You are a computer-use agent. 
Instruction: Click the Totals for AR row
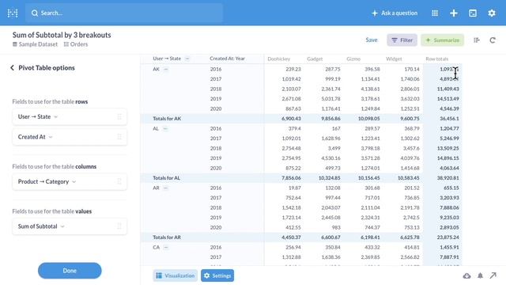tap(300, 237)
